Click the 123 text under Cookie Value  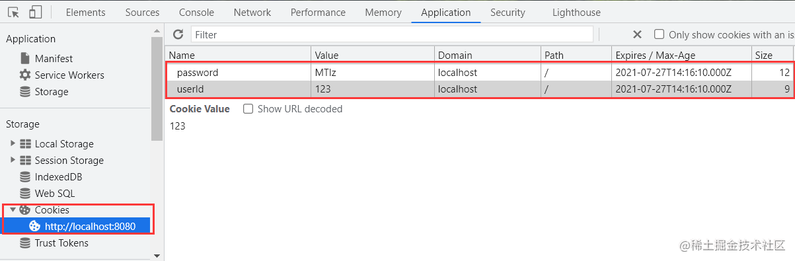pyautogui.click(x=178, y=126)
